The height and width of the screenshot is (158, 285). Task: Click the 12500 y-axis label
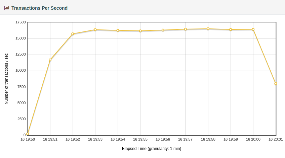pyautogui.click(x=21, y=55)
